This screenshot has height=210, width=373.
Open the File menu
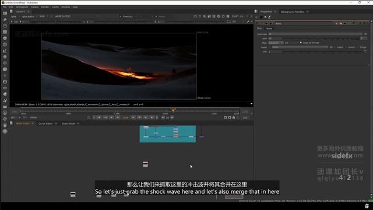[5, 7]
